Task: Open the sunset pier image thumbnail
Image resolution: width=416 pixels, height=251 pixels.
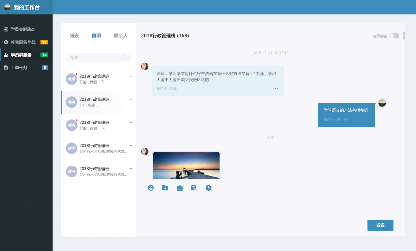Action: click(x=186, y=166)
